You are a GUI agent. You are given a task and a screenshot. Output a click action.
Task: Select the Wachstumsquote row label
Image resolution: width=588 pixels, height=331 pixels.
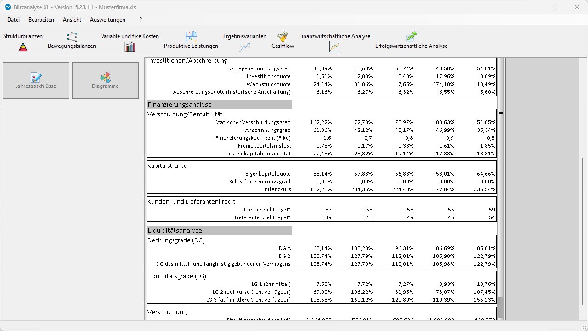pos(268,84)
